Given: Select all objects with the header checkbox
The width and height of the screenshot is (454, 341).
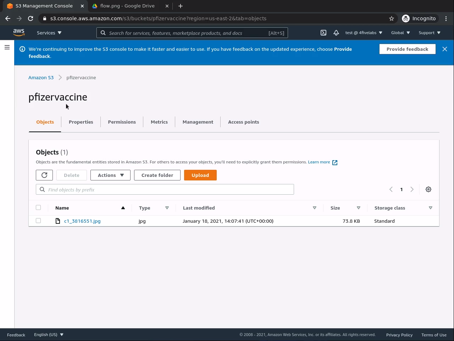Looking at the screenshot, I should 38,207.
